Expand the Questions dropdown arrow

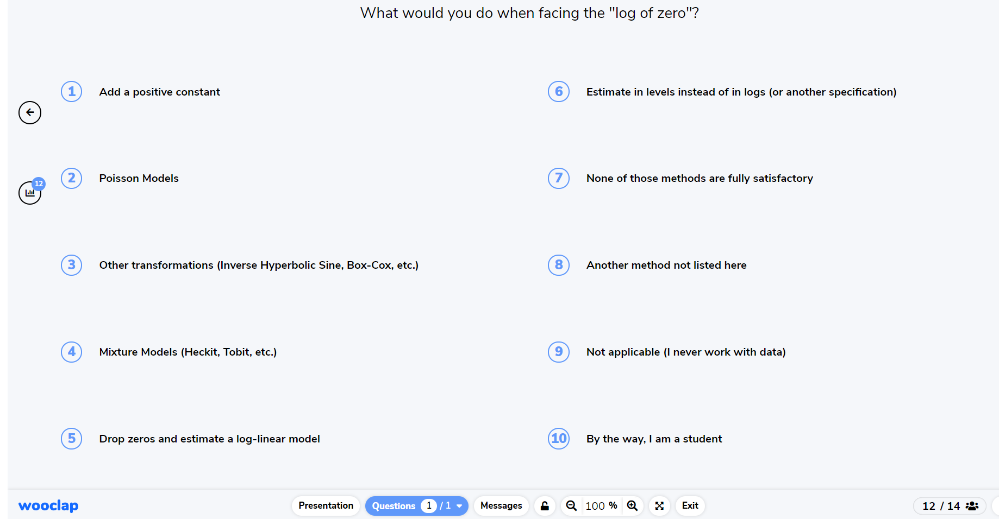pos(459,506)
